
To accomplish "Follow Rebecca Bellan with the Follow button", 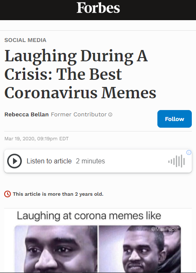I will click(175, 119).
